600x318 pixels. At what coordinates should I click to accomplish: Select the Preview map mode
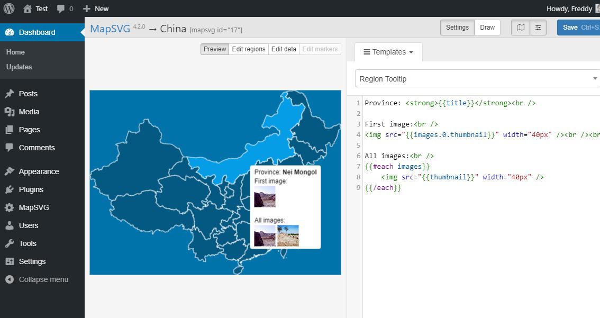point(215,49)
